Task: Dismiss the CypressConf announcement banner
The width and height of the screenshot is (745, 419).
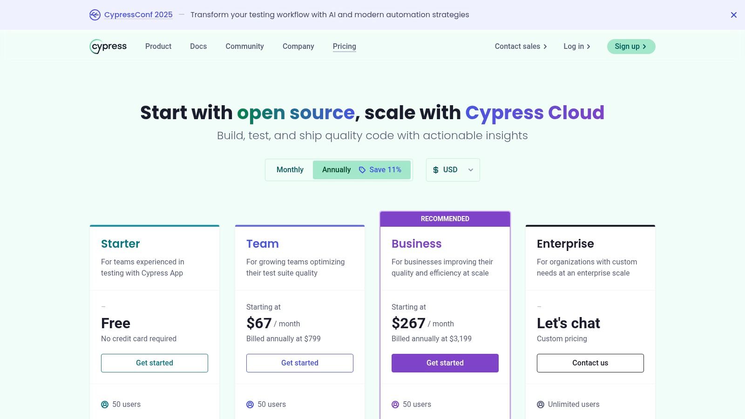Action: click(x=733, y=15)
